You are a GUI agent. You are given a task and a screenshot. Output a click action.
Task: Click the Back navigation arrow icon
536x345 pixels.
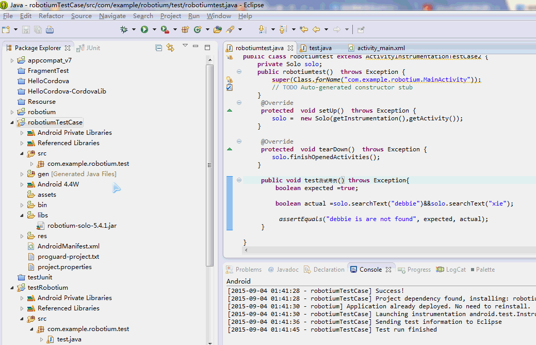[316, 30]
